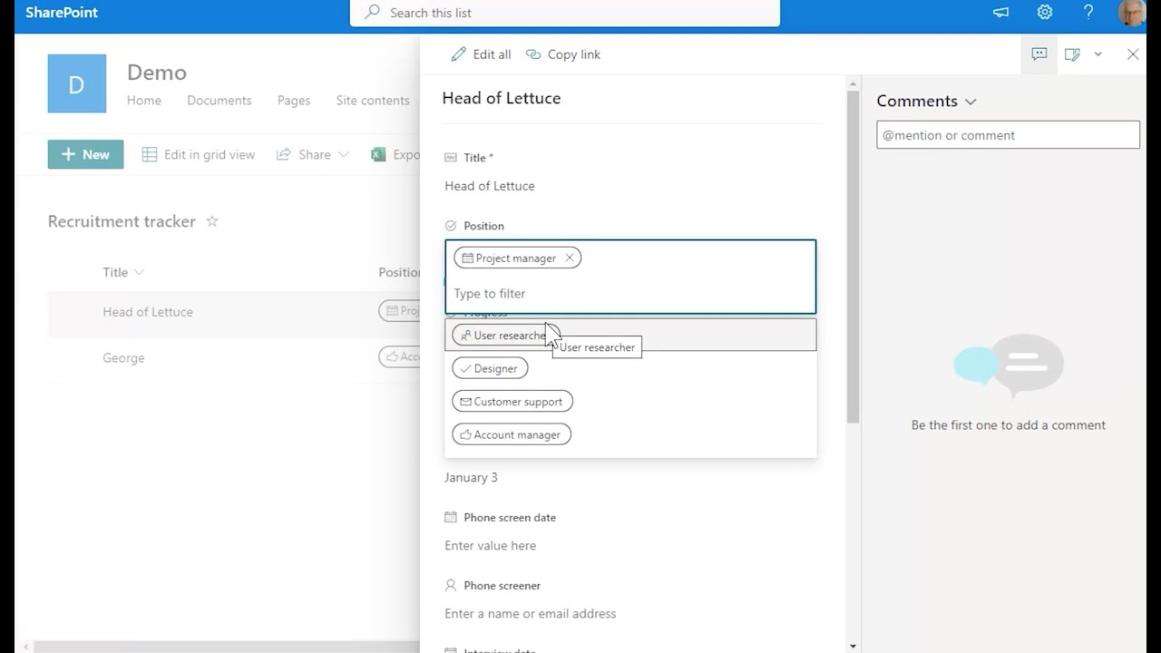Open the megaphone notifications icon

tap(1000, 13)
